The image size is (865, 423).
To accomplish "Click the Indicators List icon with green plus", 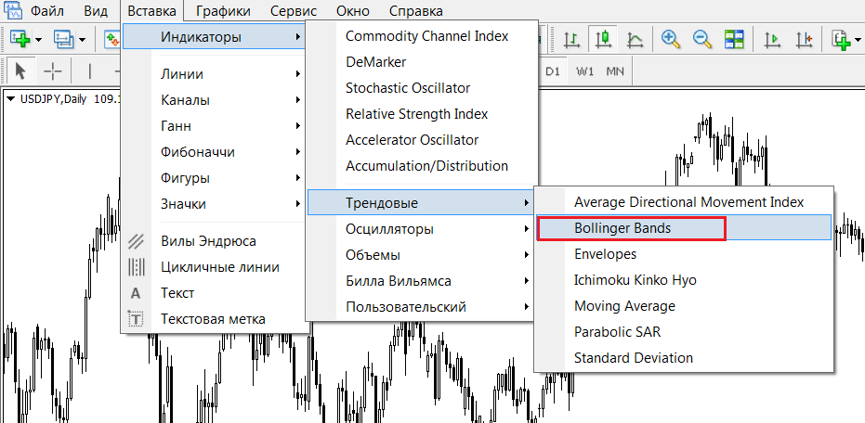I will point(842,39).
